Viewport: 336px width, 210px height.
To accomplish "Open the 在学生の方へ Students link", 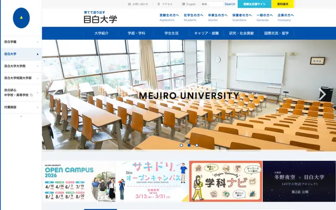I will (x=193, y=17).
